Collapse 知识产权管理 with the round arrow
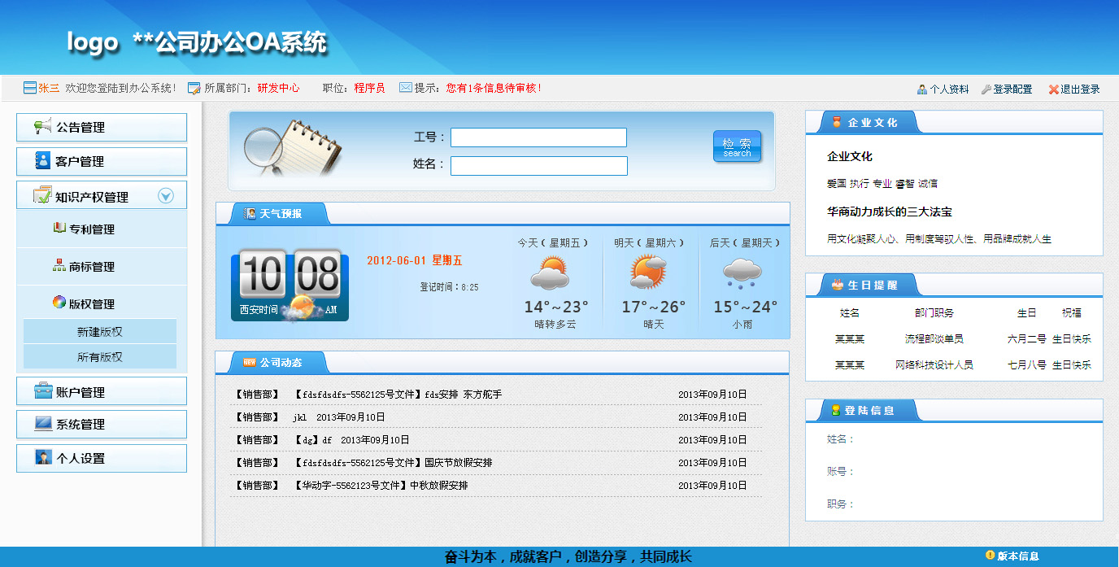This screenshot has width=1119, height=567. pyautogui.click(x=166, y=196)
